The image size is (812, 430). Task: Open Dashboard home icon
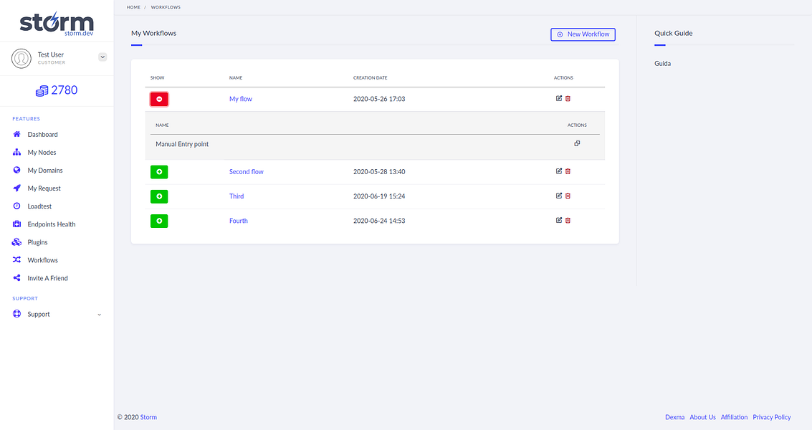pyautogui.click(x=16, y=134)
